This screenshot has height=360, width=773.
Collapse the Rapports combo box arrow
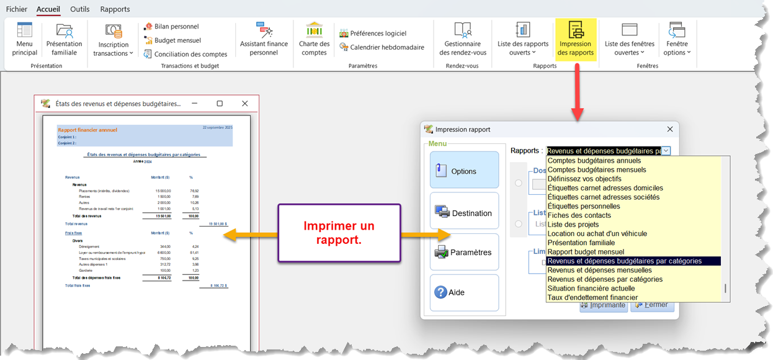(x=666, y=151)
